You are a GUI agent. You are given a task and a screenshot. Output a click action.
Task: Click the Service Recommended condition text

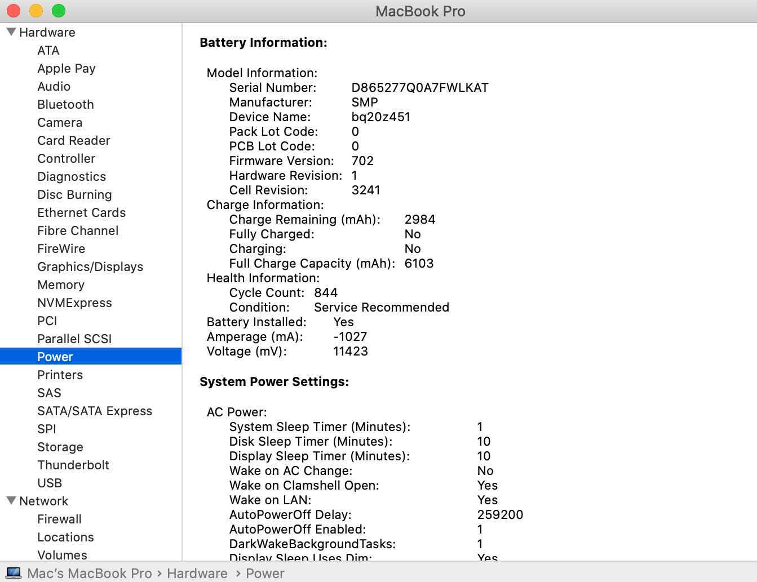pyautogui.click(x=382, y=307)
